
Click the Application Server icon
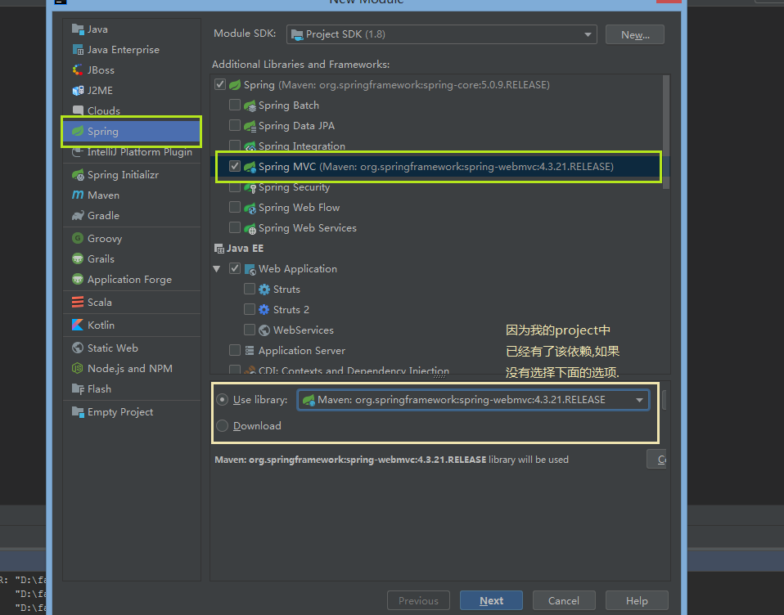250,351
